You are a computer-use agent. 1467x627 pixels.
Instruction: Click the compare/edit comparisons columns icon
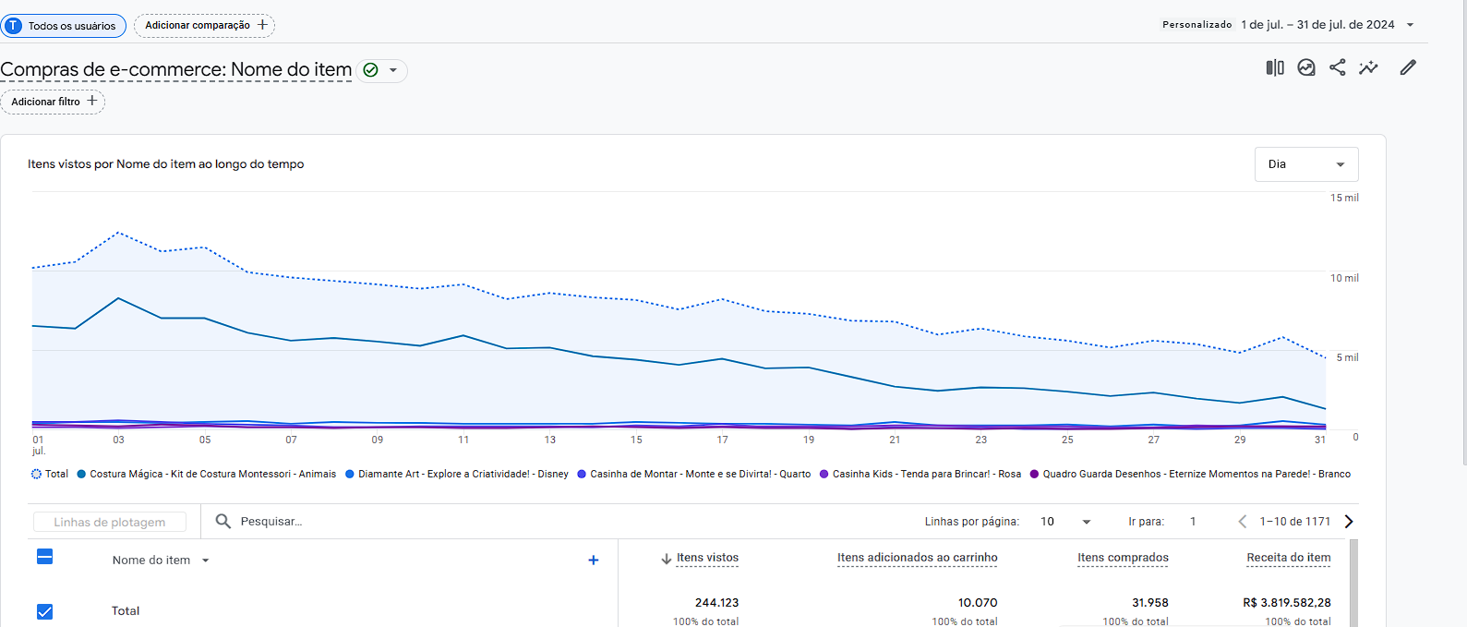(1275, 67)
